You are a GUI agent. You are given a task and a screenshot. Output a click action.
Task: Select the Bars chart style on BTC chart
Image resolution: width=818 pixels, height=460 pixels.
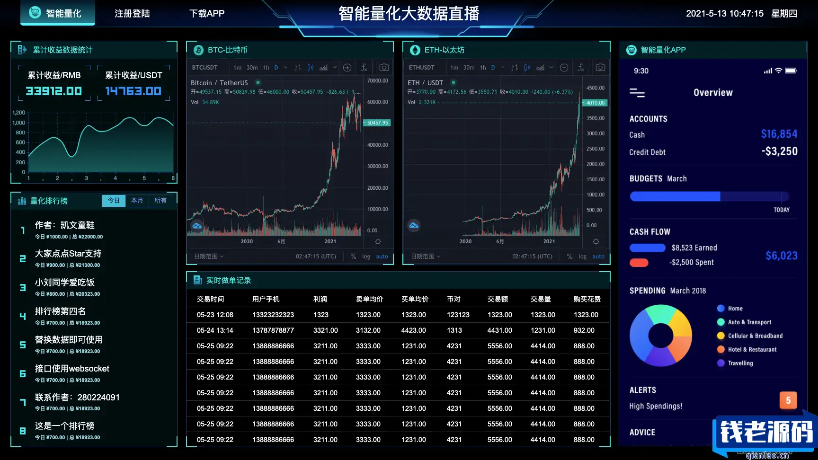pyautogui.click(x=298, y=68)
